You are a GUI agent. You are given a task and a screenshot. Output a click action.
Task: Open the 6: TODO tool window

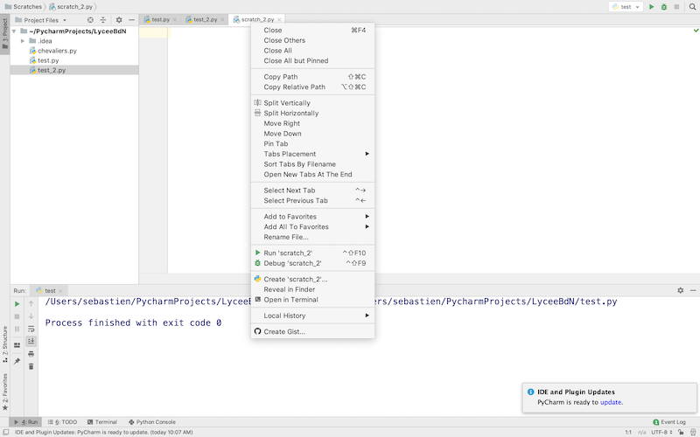coord(62,422)
